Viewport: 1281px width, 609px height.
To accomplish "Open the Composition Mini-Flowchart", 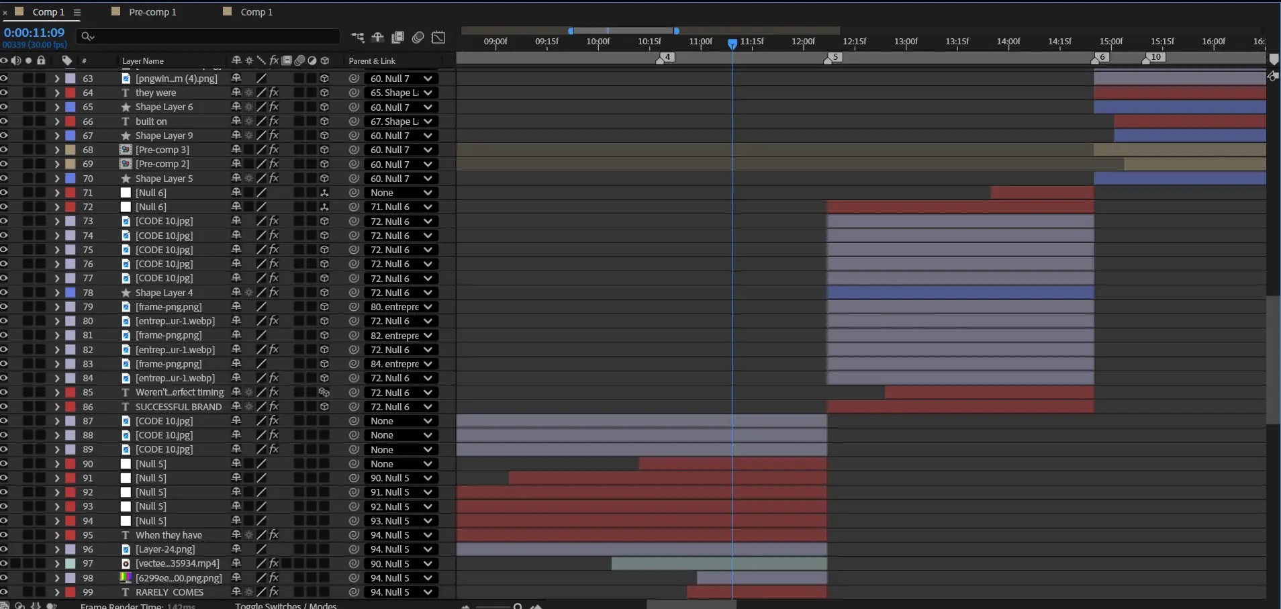I will (x=358, y=38).
